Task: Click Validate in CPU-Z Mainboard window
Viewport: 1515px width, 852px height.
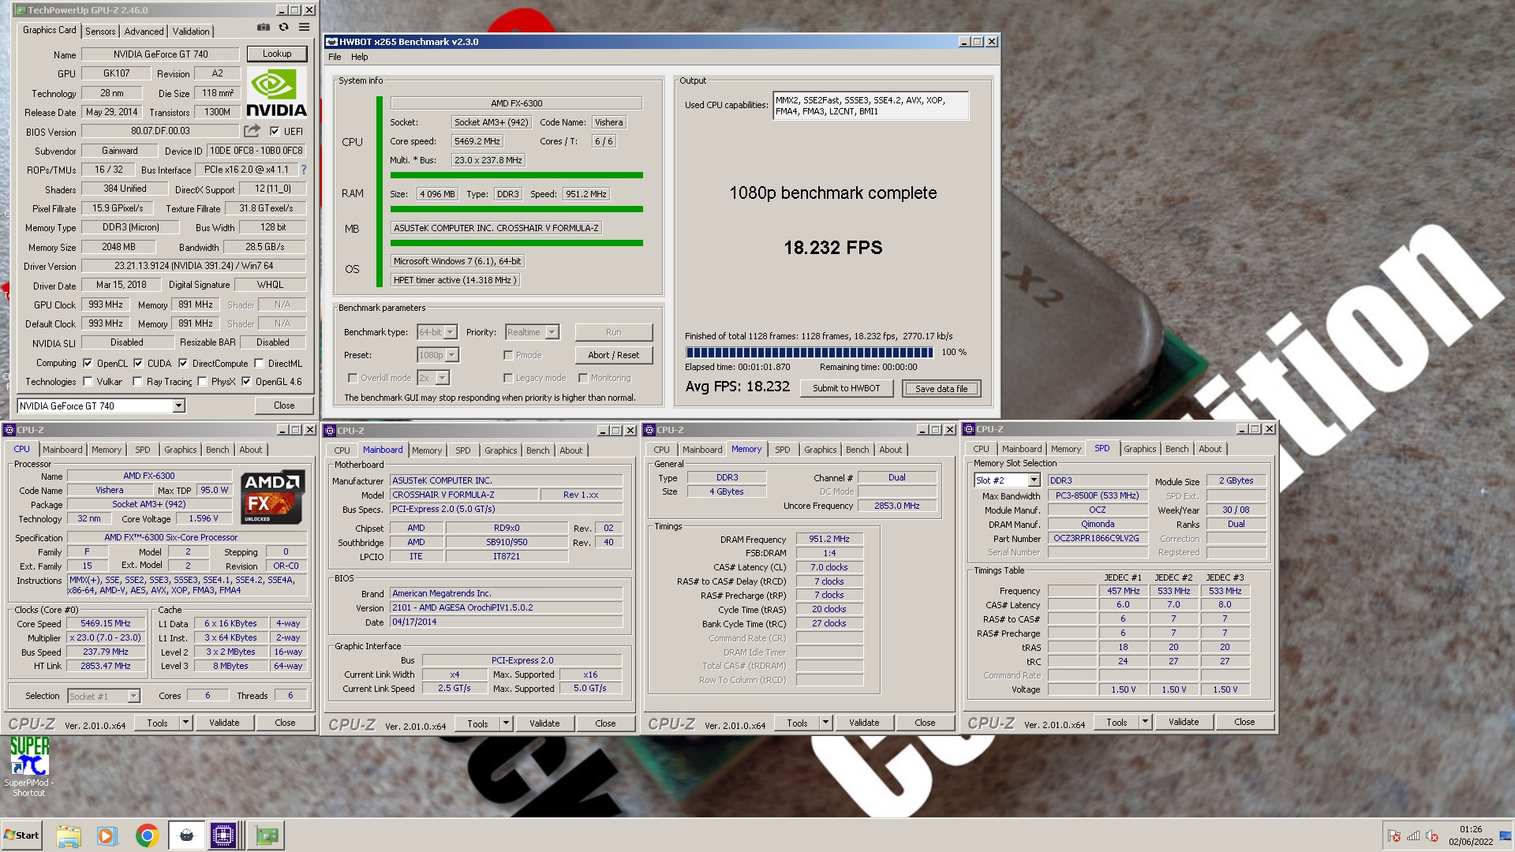Action: (x=544, y=723)
